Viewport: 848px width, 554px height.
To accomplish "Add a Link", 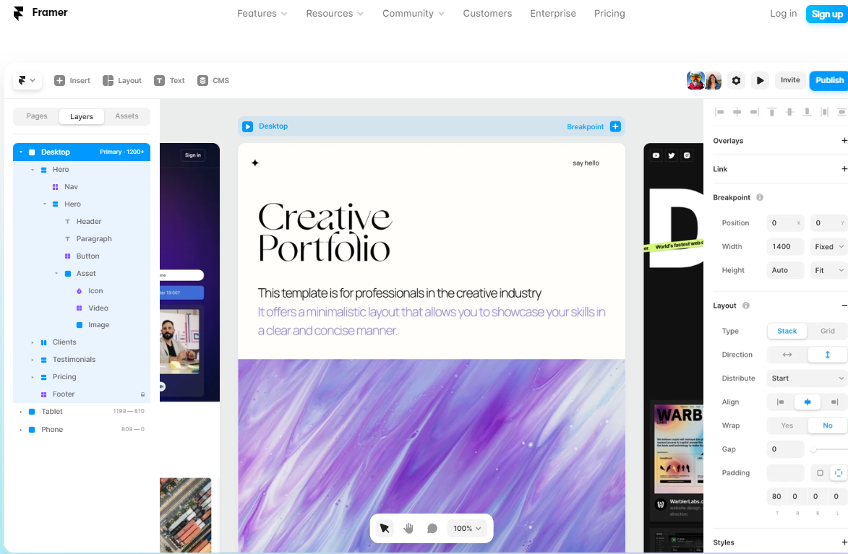I will point(844,169).
